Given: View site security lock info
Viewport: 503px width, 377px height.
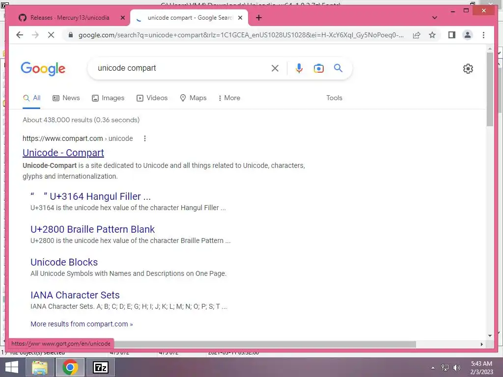Looking at the screenshot, I should pos(71,35).
